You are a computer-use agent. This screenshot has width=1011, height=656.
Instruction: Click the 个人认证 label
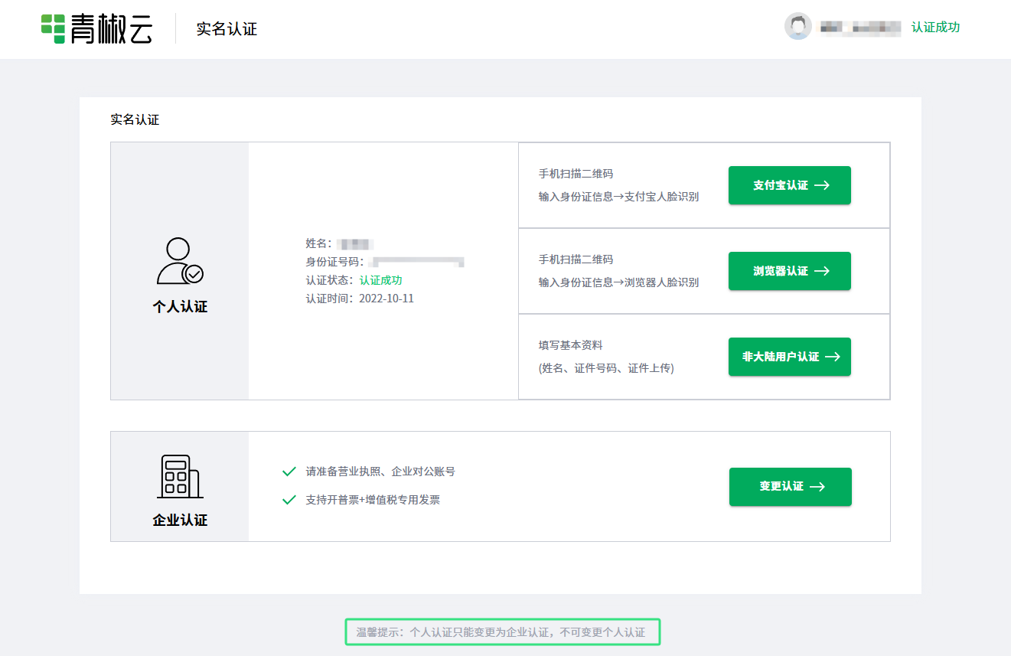tap(180, 307)
